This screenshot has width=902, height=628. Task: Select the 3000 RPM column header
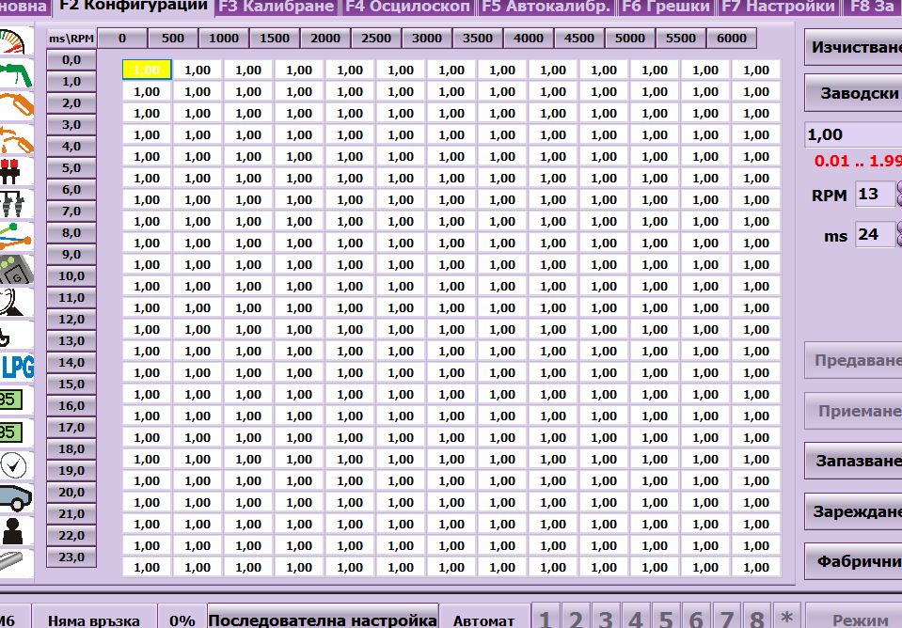(x=426, y=39)
